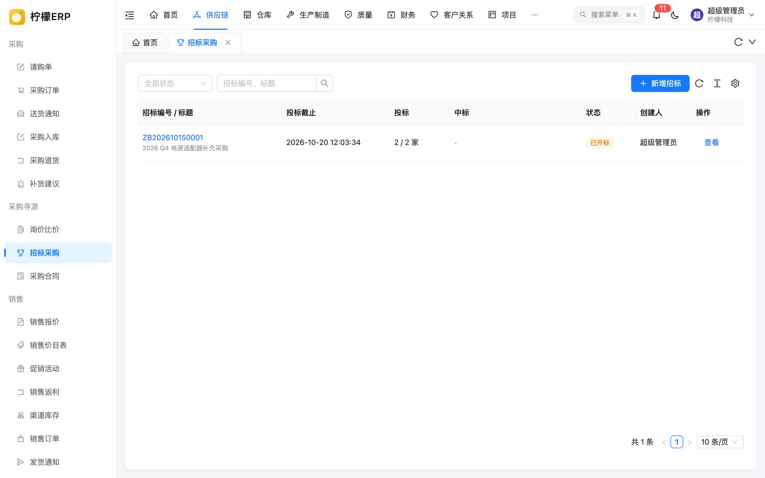Open 采购合同 sidebar item
The width and height of the screenshot is (765, 478).
58,276
